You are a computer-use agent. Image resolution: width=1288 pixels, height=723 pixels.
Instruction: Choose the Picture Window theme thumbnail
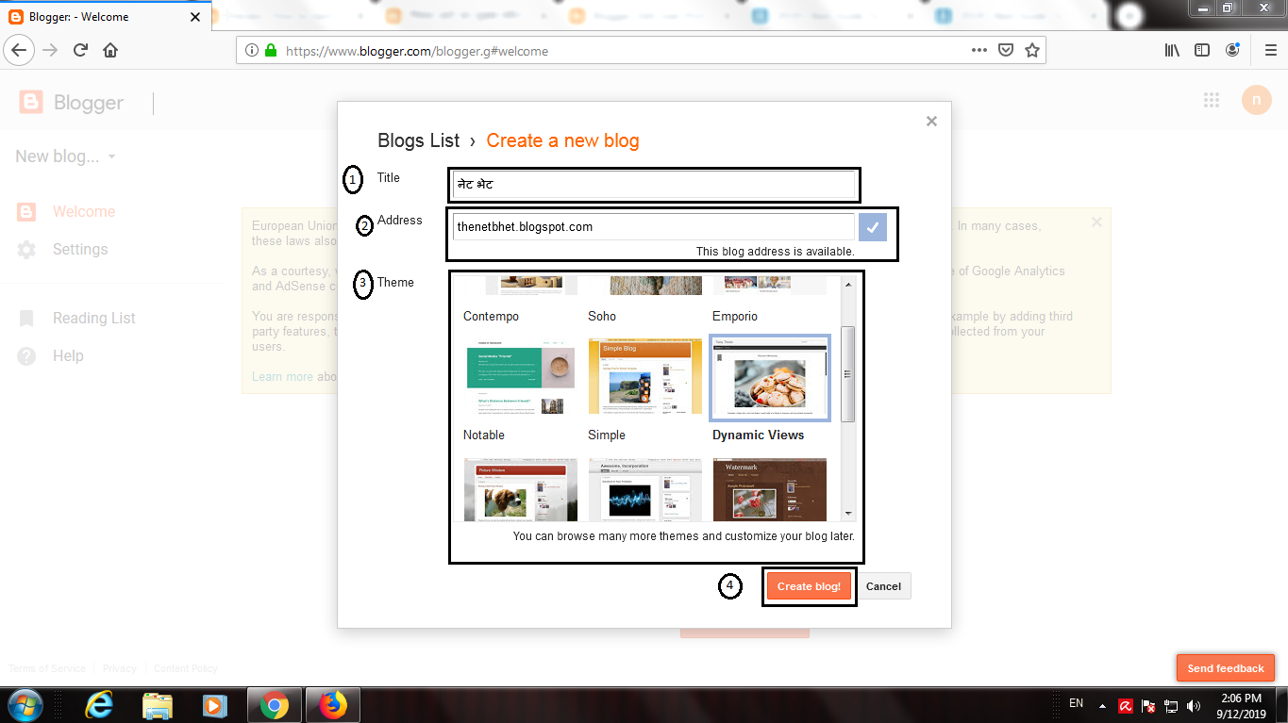click(520, 489)
